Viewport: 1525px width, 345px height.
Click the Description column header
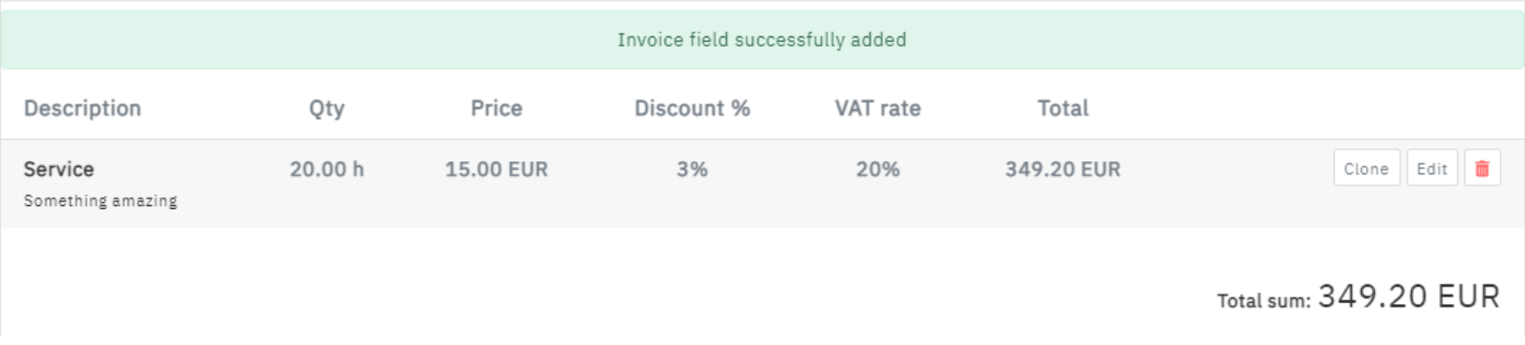[82, 108]
